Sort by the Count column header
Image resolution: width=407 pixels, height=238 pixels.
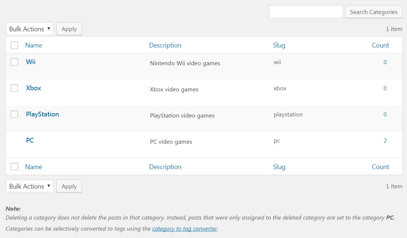click(x=380, y=45)
